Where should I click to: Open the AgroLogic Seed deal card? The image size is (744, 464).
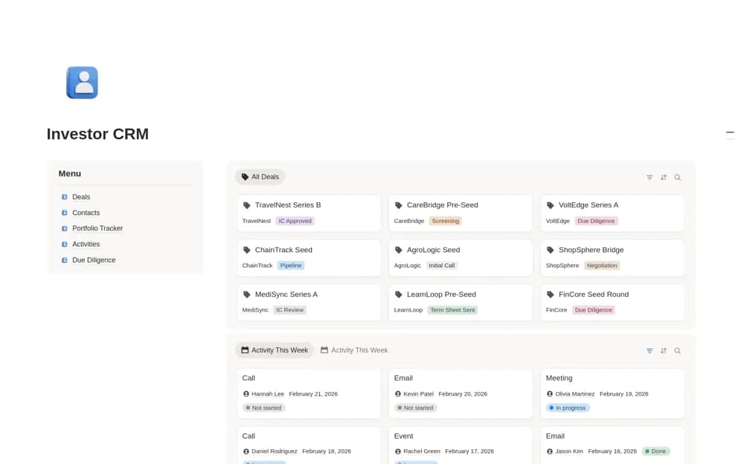click(x=461, y=257)
